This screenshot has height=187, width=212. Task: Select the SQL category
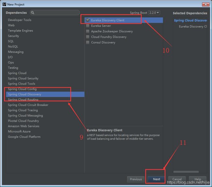pyautogui.click(x=45, y=41)
